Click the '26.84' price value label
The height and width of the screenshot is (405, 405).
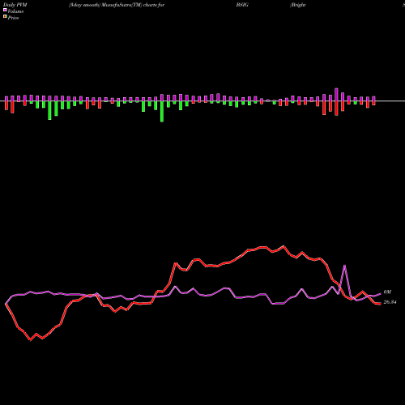(x=390, y=302)
